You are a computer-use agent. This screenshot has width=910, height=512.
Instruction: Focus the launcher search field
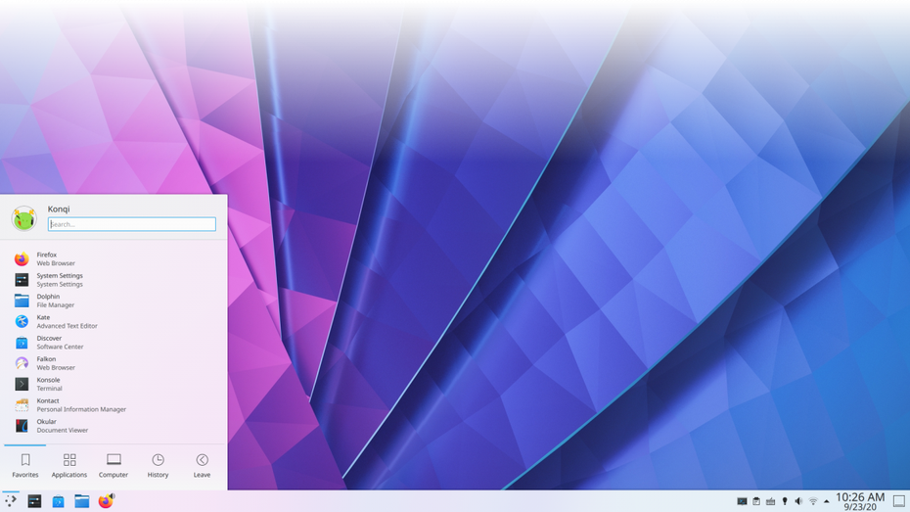[x=132, y=224]
